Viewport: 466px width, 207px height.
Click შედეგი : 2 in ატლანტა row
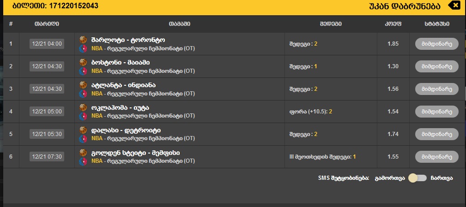(x=303, y=89)
